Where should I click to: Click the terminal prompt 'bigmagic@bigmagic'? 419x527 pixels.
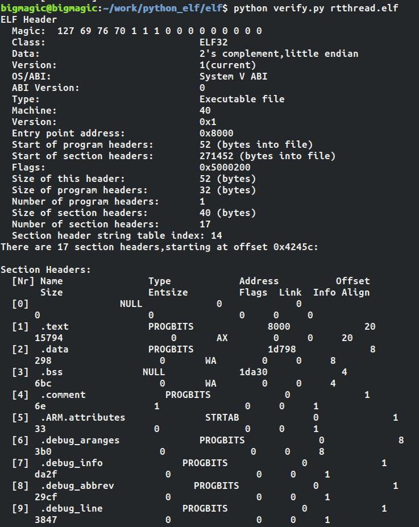coord(48,8)
